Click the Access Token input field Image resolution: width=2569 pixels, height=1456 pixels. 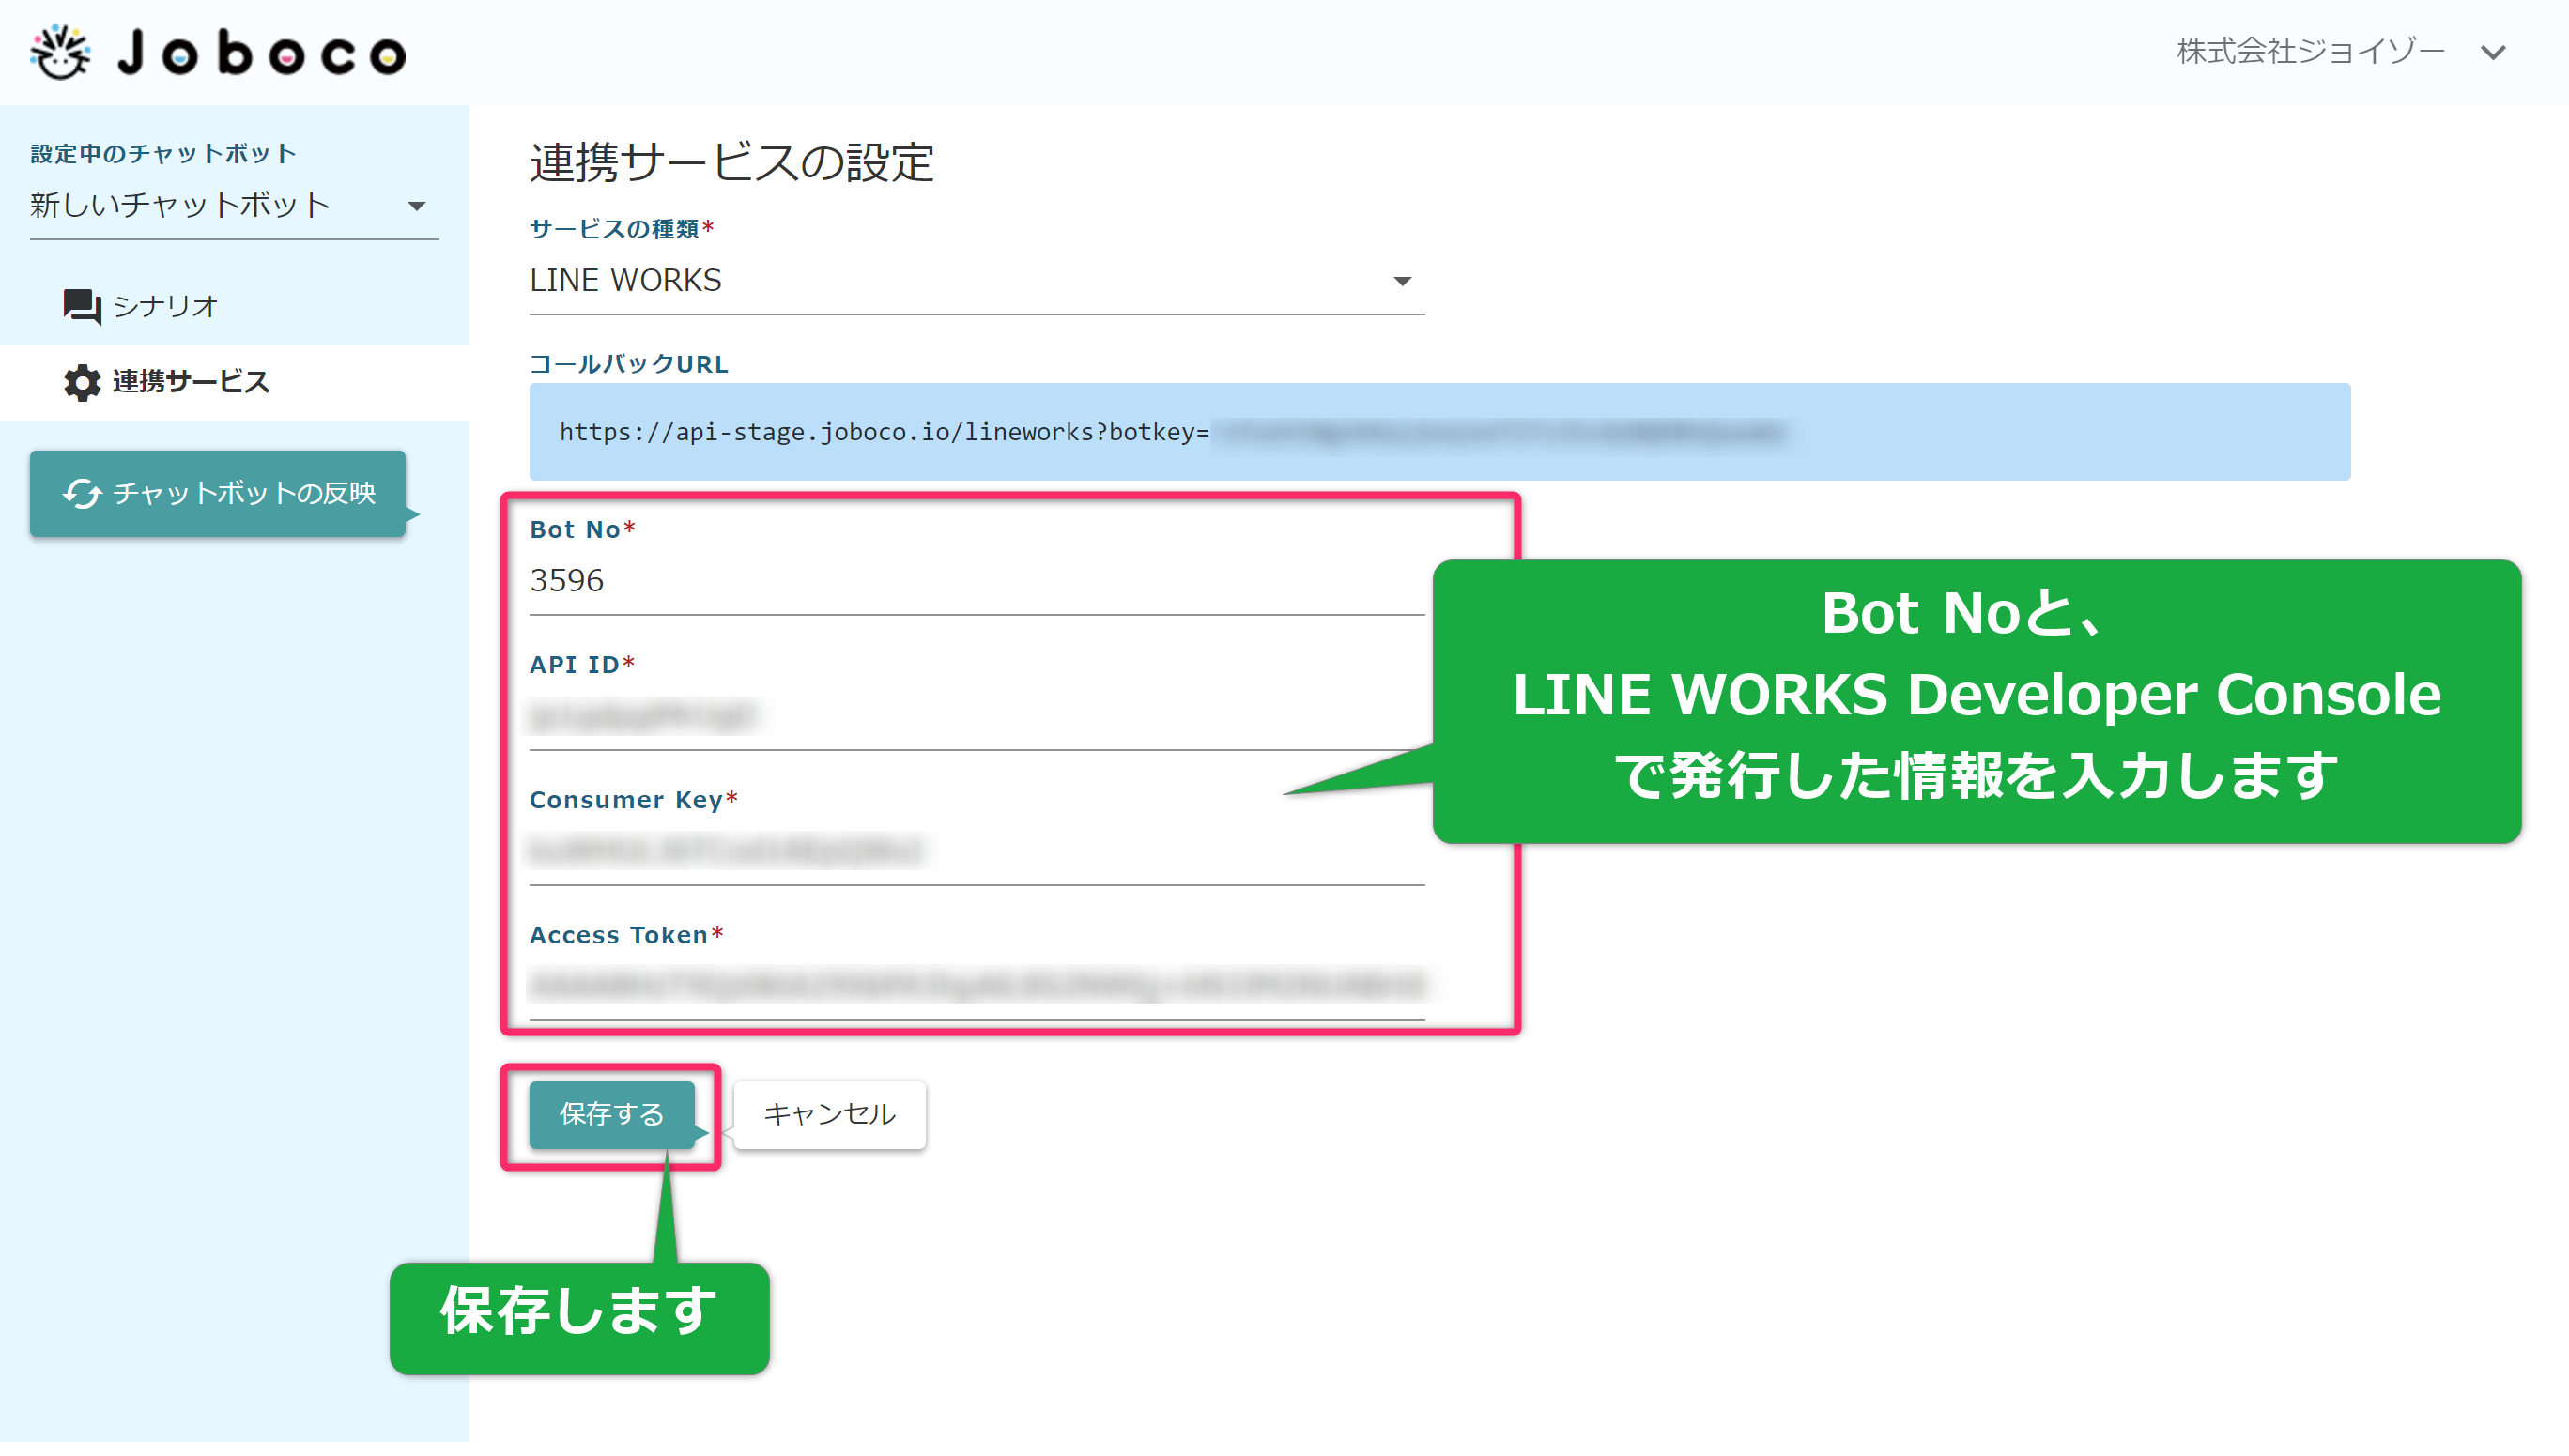click(x=976, y=987)
